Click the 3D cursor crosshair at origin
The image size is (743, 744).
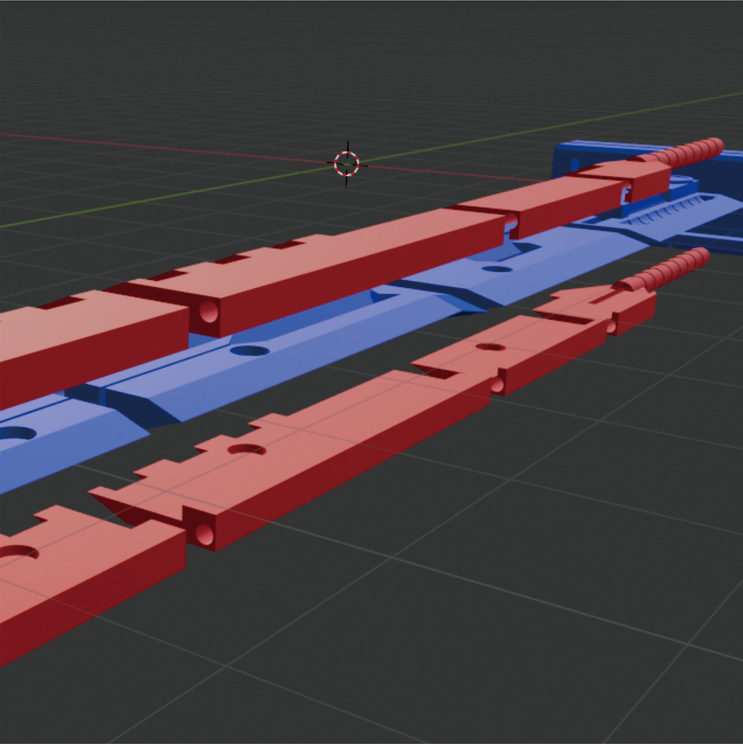point(347,164)
